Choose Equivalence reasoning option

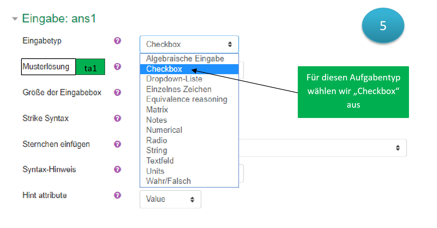(x=187, y=99)
